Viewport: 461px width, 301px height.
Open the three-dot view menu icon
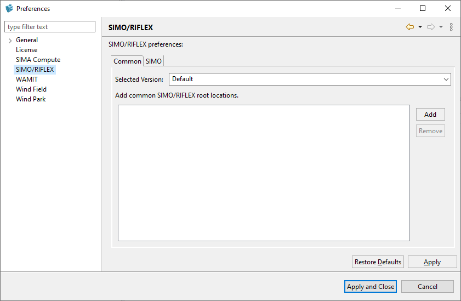point(451,27)
